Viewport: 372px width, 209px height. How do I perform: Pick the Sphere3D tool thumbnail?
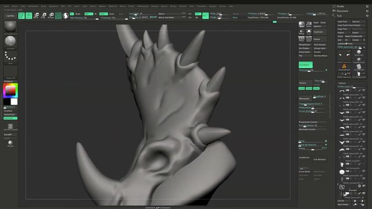[359, 53]
